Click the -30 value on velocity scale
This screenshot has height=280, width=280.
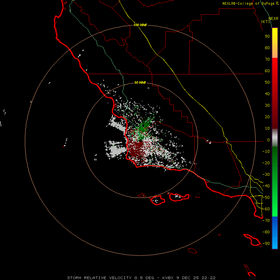tap(266, 175)
